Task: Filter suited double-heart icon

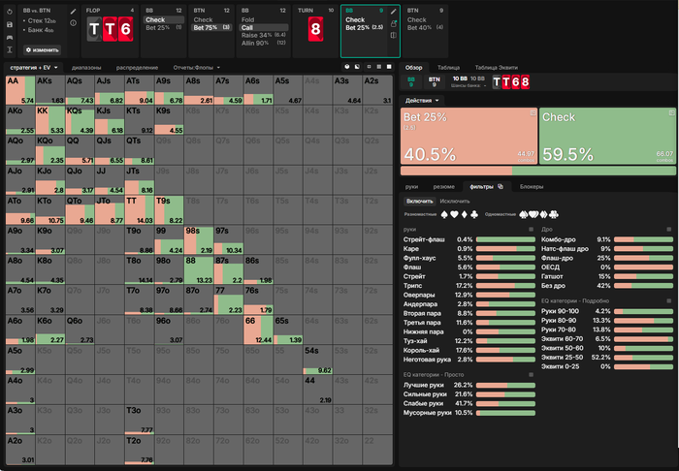Action: click(x=533, y=214)
